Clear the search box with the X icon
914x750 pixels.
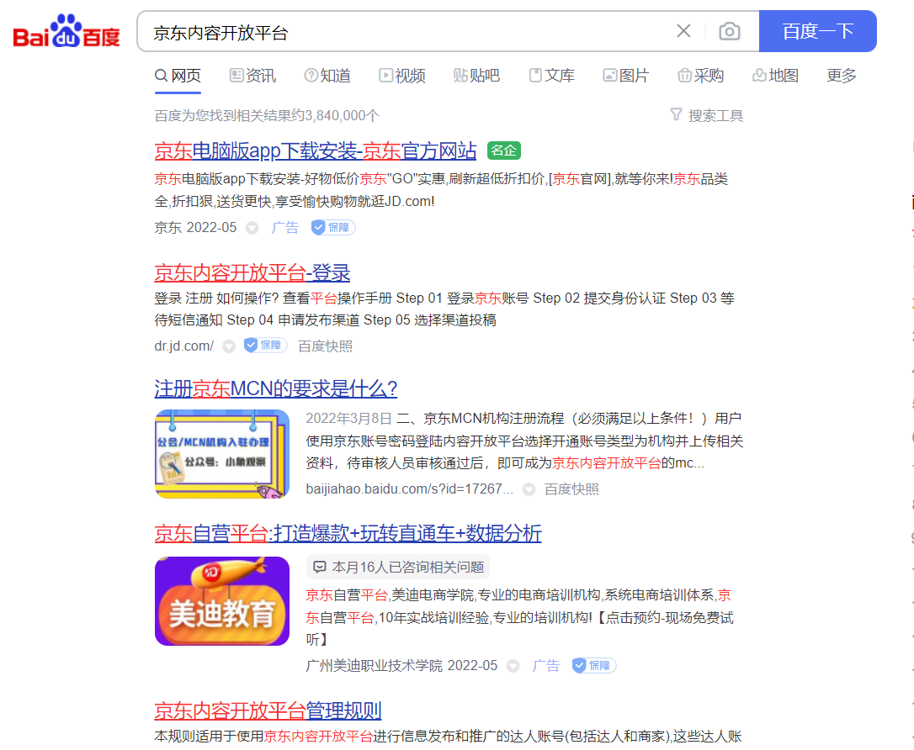683,31
